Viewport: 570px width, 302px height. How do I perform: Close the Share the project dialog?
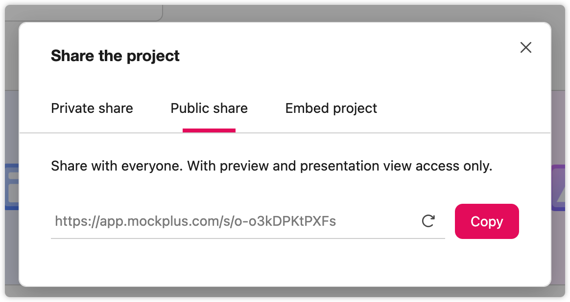point(525,47)
